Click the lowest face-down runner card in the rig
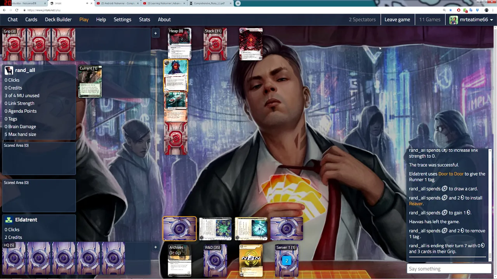The width and height of the screenshot is (497, 279). click(176, 138)
